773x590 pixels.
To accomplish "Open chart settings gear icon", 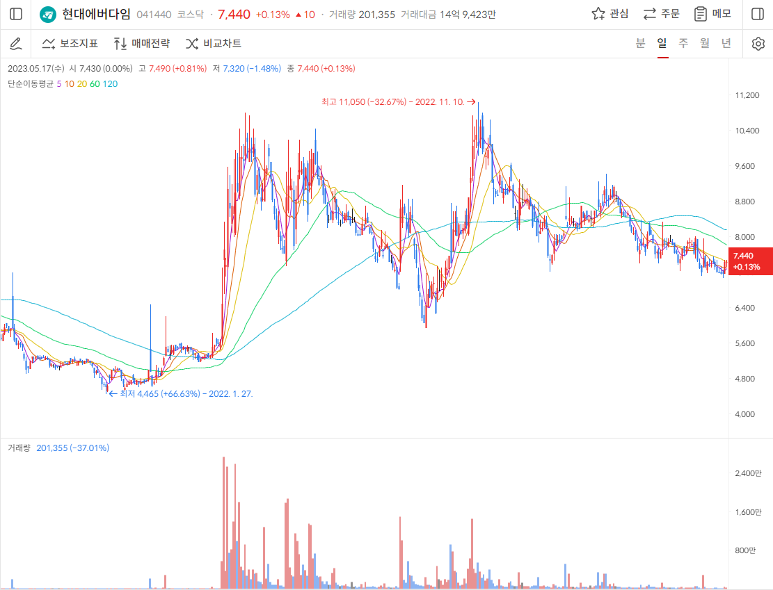I will [x=758, y=44].
